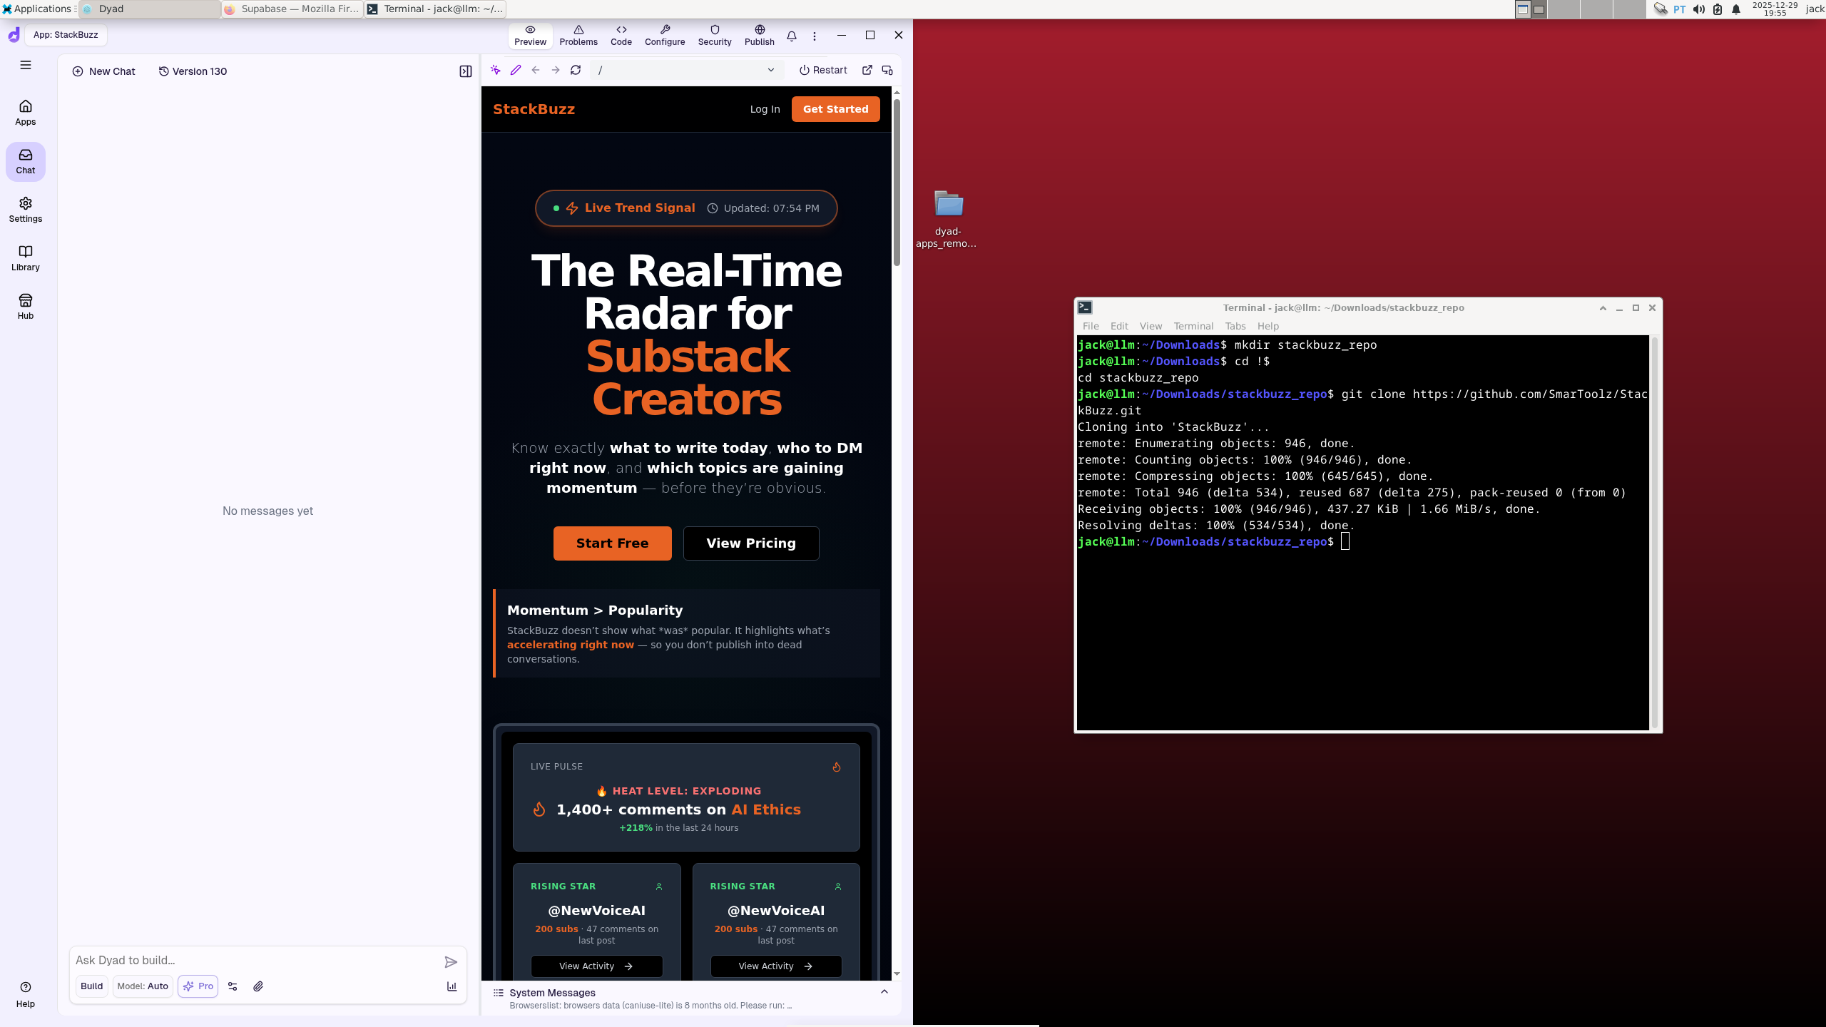Restart the app preview

[x=824, y=70]
